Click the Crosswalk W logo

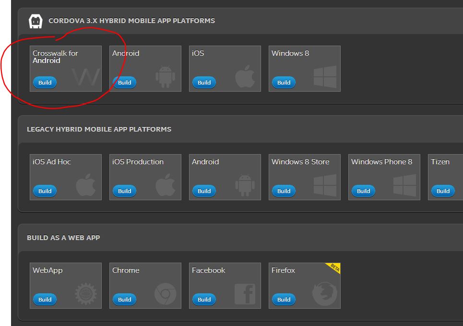(85, 77)
